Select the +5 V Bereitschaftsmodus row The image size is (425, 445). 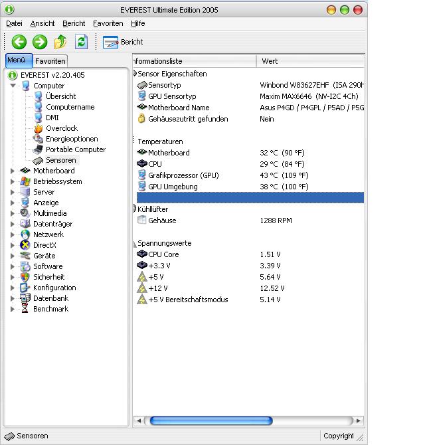(x=250, y=300)
